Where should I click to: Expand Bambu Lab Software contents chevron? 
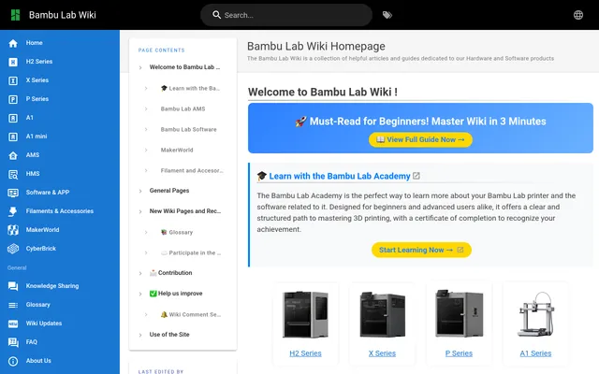click(x=146, y=130)
